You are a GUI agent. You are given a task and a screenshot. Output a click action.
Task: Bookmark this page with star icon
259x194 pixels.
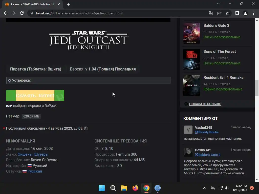[x=227, y=13]
